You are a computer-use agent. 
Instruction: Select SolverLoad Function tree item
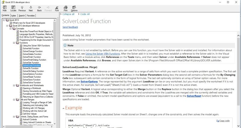click(32, 65)
